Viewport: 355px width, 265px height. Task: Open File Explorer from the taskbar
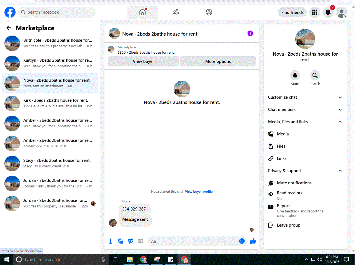[x=130, y=259]
